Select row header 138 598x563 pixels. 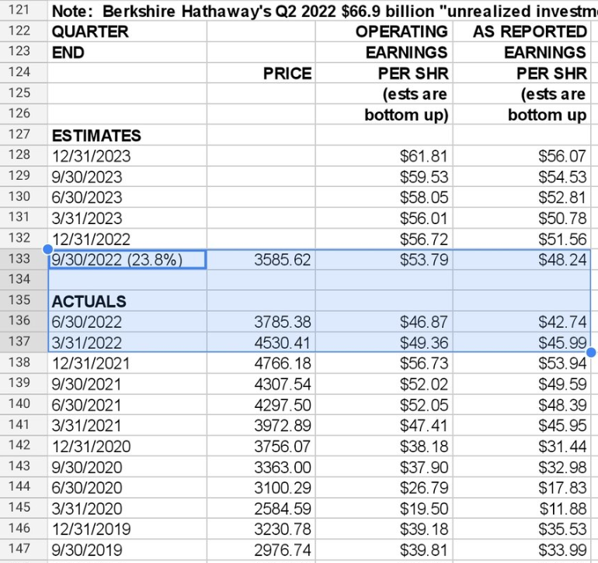pos(23,363)
